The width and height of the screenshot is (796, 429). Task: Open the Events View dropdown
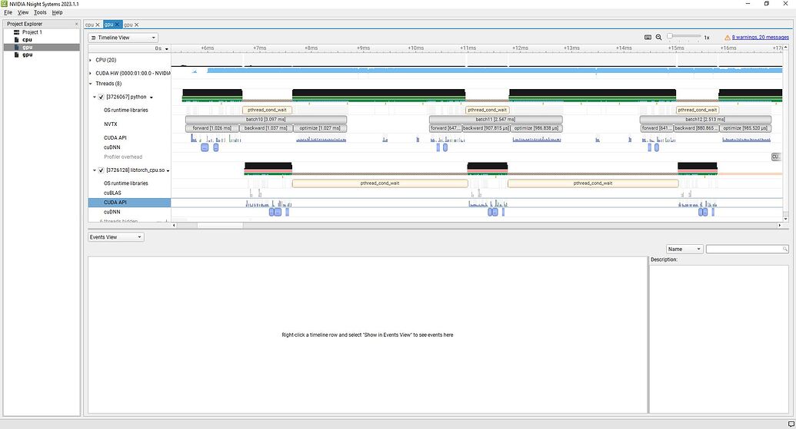(115, 237)
